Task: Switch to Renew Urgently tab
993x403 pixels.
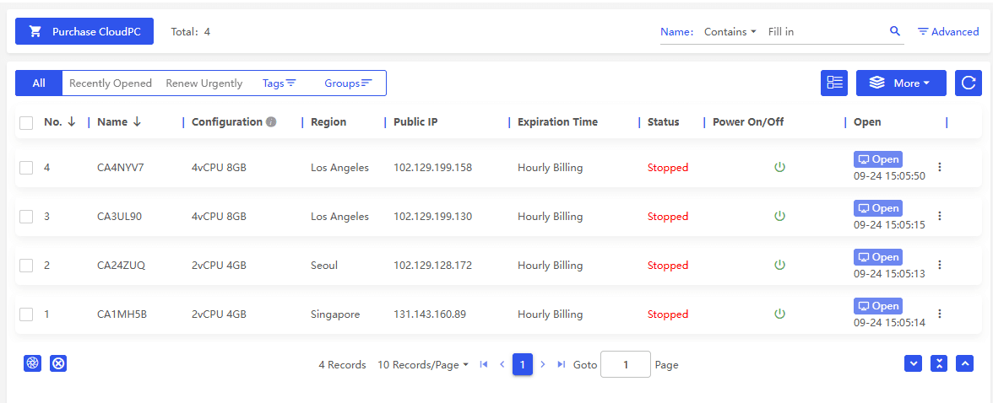Action: click(204, 83)
